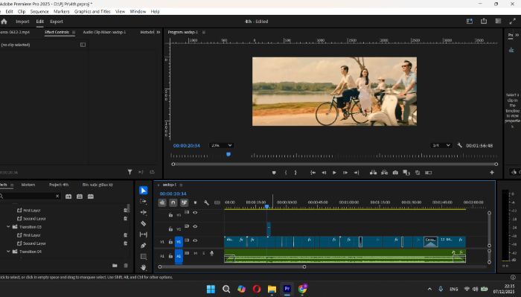
Task: Toggle full screen video icon
Action: point(512,22)
